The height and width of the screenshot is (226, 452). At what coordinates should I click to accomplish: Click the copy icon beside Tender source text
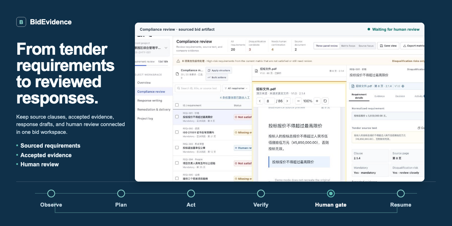[x=419, y=128]
